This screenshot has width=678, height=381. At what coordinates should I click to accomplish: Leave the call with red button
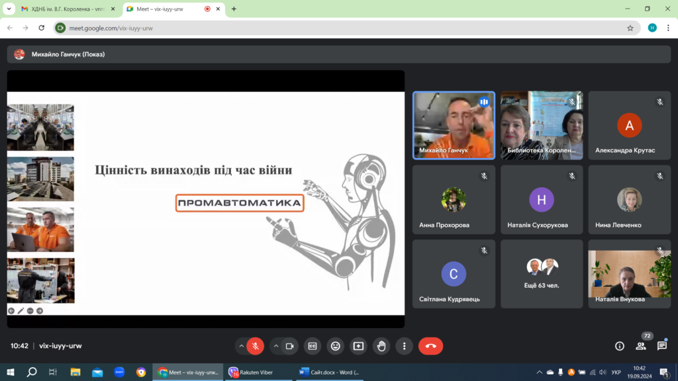pyautogui.click(x=430, y=346)
